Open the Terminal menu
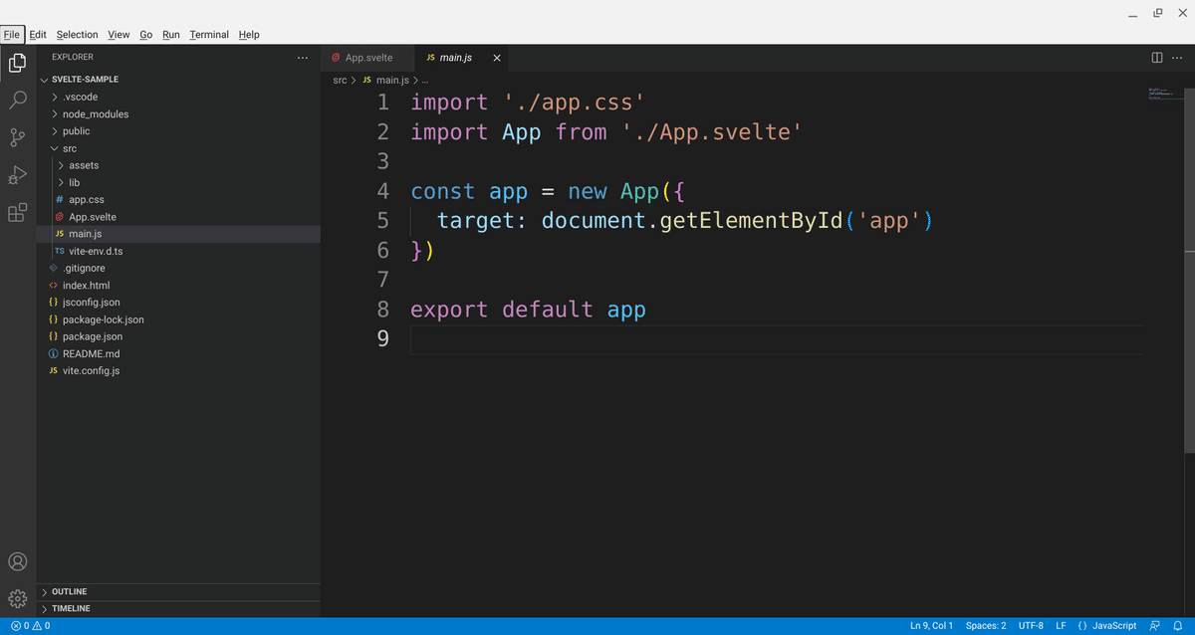This screenshot has width=1195, height=635. [209, 34]
